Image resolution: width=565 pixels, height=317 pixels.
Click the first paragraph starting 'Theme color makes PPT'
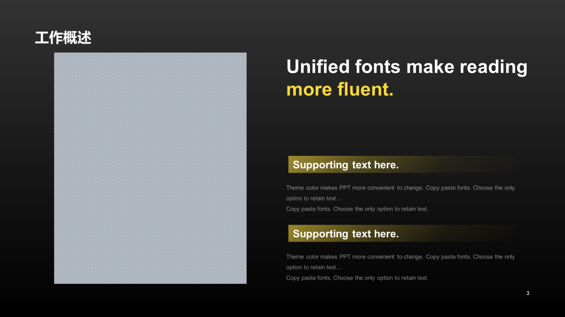coord(400,198)
